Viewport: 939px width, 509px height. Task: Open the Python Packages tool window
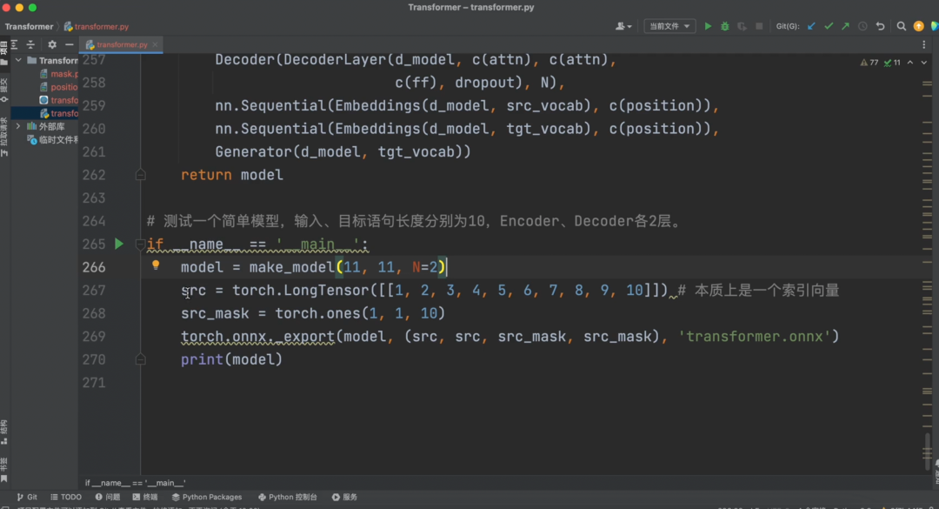pyautogui.click(x=207, y=497)
